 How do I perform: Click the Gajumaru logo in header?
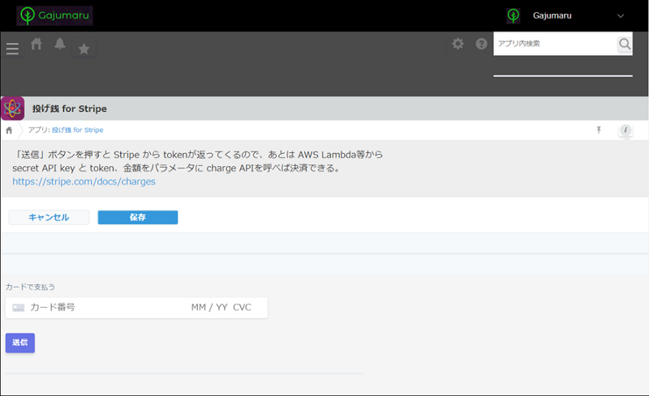coord(54,15)
